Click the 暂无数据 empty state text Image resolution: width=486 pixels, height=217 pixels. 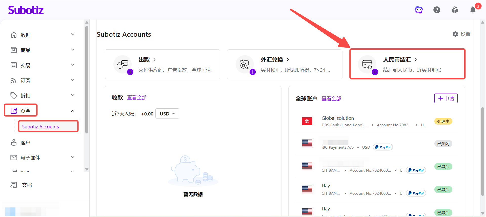point(193,194)
